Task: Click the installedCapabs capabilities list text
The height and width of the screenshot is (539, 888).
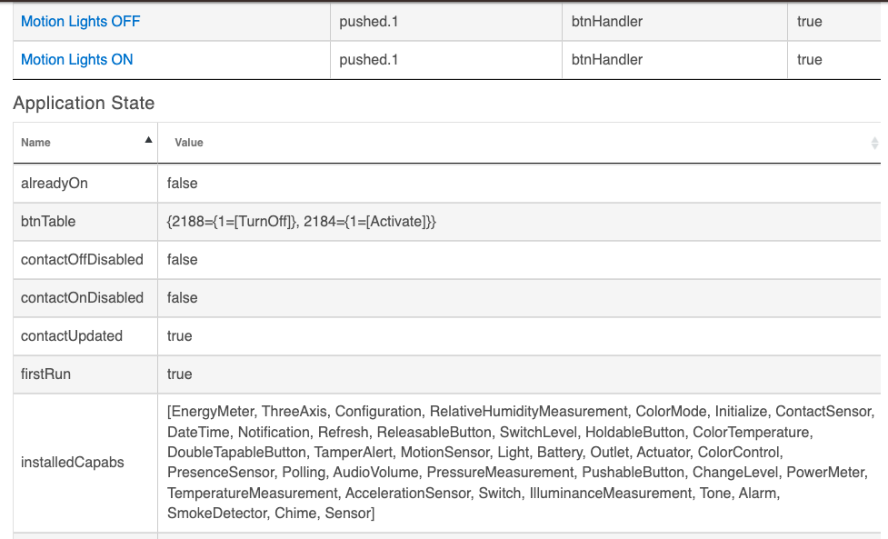Action: point(521,462)
